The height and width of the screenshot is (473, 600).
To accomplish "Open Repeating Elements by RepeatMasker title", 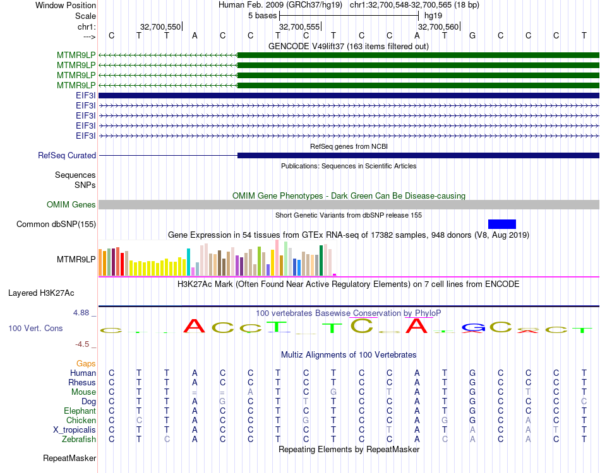I will tap(349, 449).
